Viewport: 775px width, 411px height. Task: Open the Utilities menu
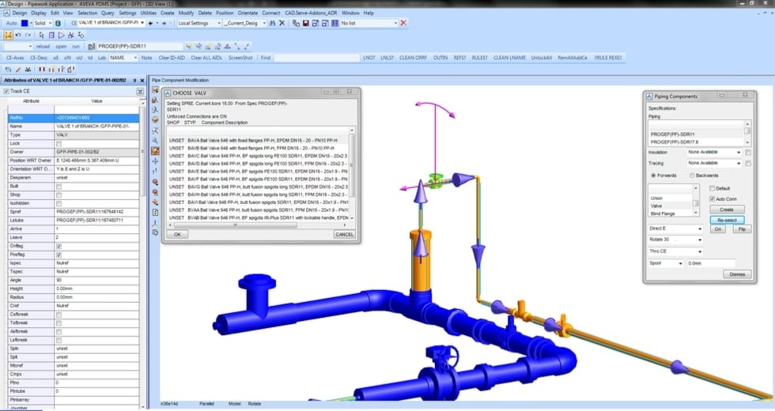[149, 13]
